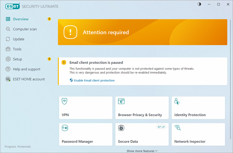The image size is (233, 153).
Task: Click the VPN shield icon
Action: tap(64, 101)
